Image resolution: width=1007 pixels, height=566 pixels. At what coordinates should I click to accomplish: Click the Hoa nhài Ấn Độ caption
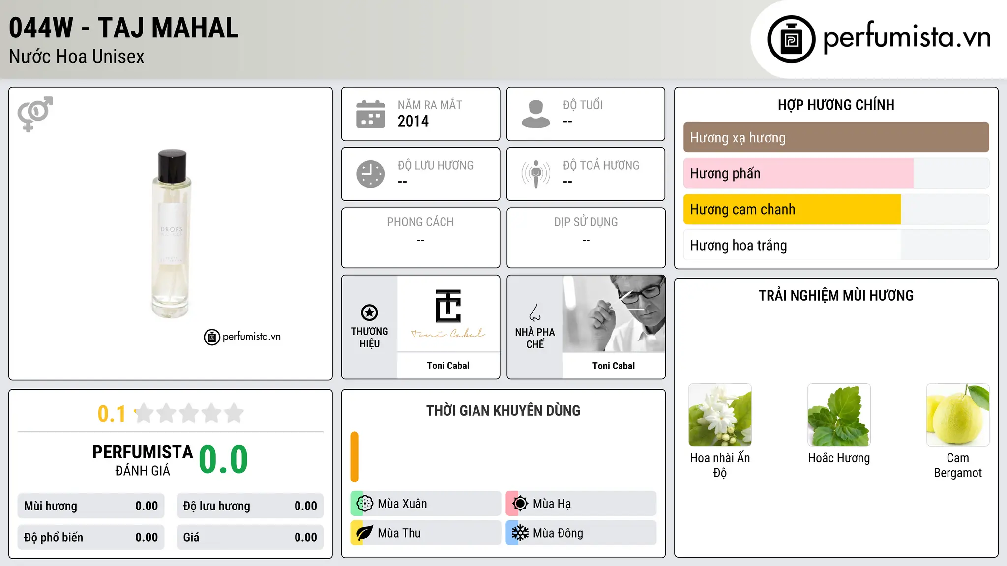tap(720, 465)
